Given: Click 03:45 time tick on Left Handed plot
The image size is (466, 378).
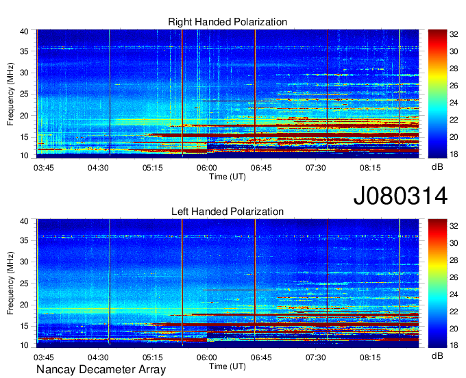Looking at the screenshot, I should coord(44,357).
